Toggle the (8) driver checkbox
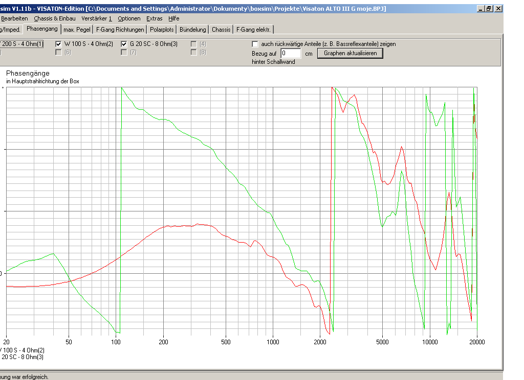Image resolution: width=524 pixels, height=380 pixels. coord(193,53)
